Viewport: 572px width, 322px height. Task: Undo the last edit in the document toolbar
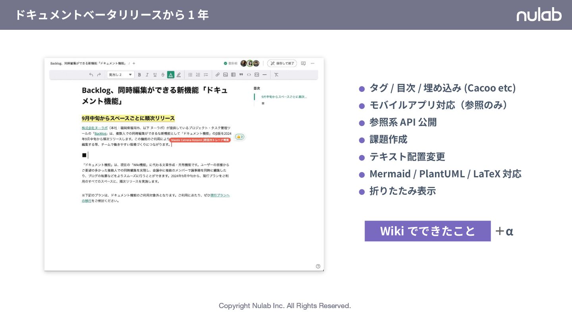click(91, 75)
